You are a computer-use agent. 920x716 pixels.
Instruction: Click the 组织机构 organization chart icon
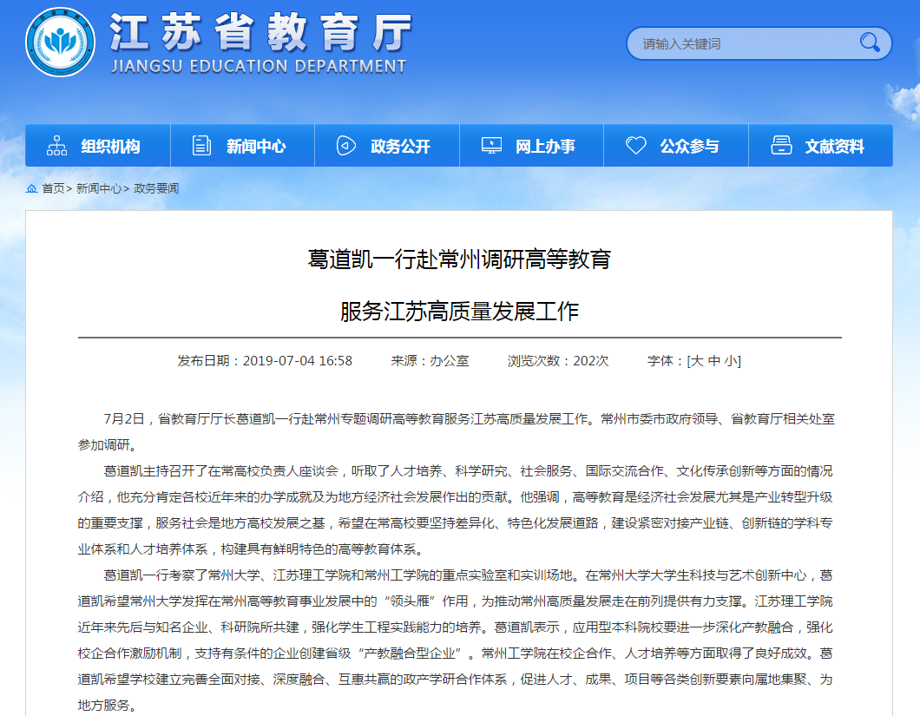(57, 146)
